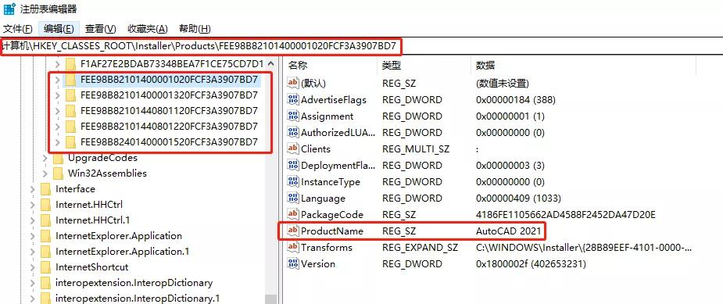Image resolution: width=723 pixels, height=304 pixels.
Task: Select folder icon of FEE98B82401400001520FCF3A3907BD7
Action: (x=70, y=141)
